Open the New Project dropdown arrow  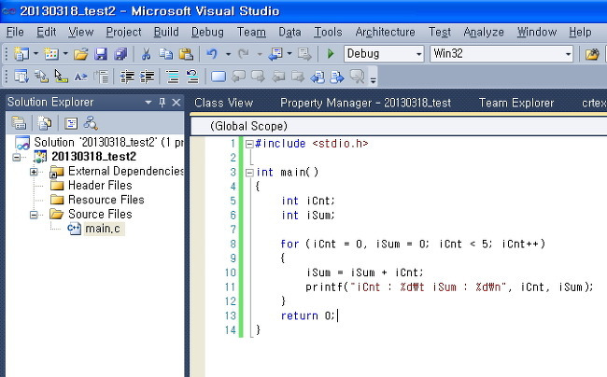(x=35, y=54)
